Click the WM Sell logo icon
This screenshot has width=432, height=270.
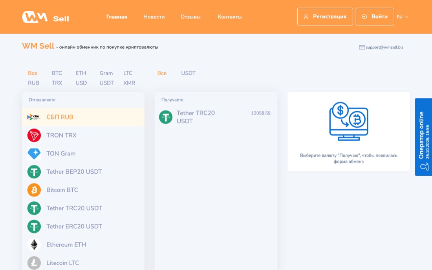point(35,17)
